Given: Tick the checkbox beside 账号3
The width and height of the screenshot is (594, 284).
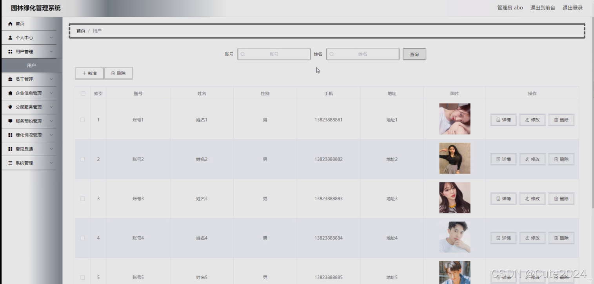Looking at the screenshot, I should [x=82, y=198].
